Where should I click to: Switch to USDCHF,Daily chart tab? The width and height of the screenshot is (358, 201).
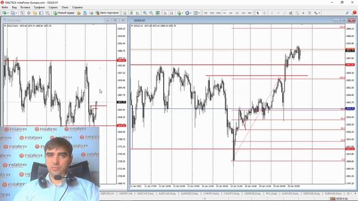(x=145, y=194)
